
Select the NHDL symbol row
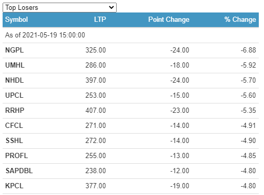[x=131, y=81]
